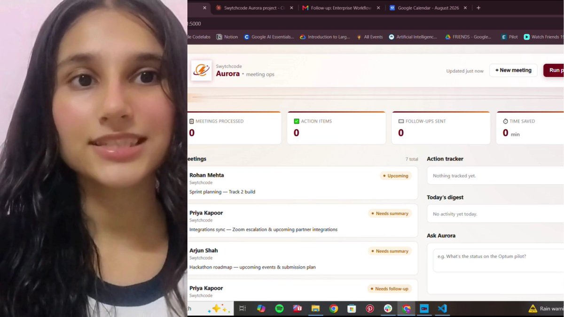The width and height of the screenshot is (564, 317).
Task: Open Rohan Mehta's Sprint planning meeting
Action: click(x=302, y=183)
